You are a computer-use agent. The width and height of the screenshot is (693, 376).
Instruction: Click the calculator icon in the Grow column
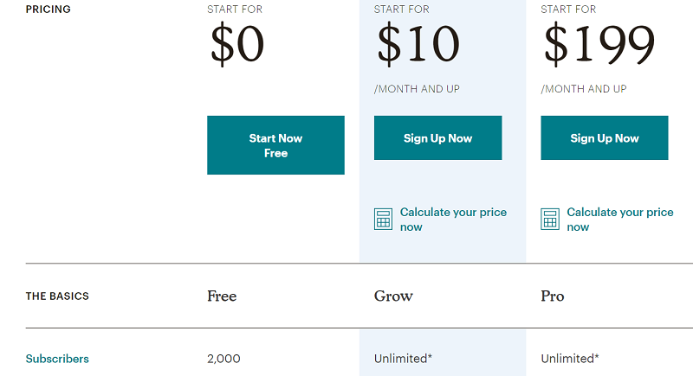point(383,219)
